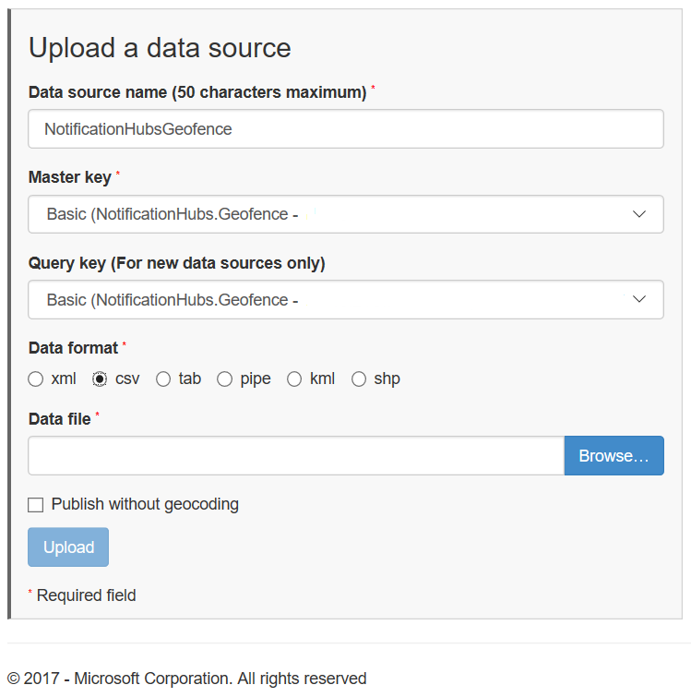This screenshot has height=697, width=691.
Task: Click the "Publish without geocoding" label text
Action: tap(145, 504)
